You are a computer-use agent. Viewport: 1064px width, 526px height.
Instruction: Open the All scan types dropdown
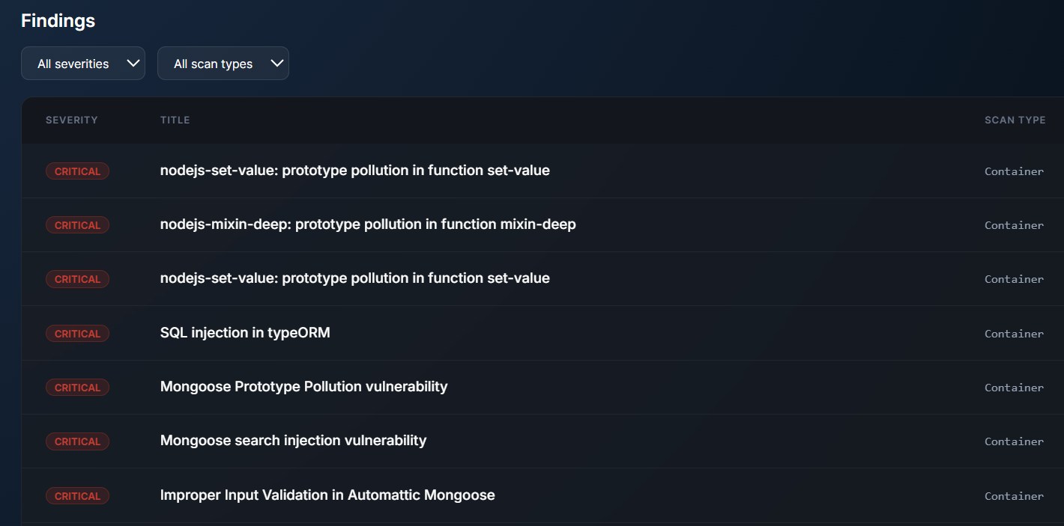(223, 64)
